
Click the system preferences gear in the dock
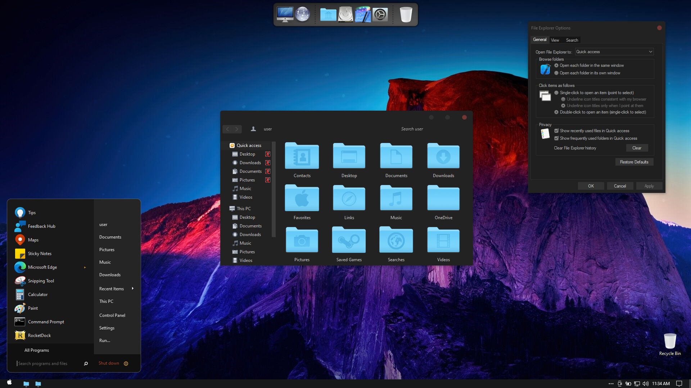pyautogui.click(x=380, y=15)
